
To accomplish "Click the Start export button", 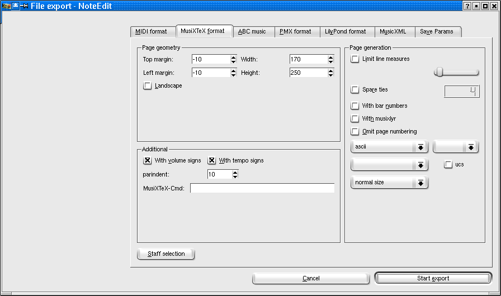I will coord(433,278).
